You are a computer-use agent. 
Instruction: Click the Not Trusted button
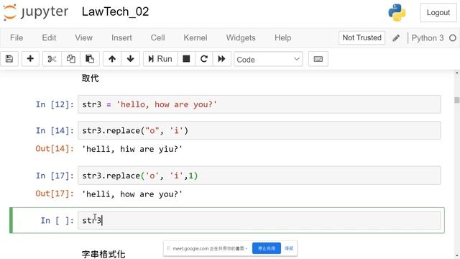(362, 38)
